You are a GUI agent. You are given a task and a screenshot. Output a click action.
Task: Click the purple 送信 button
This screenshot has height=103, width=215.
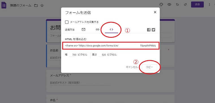coord(197,5)
